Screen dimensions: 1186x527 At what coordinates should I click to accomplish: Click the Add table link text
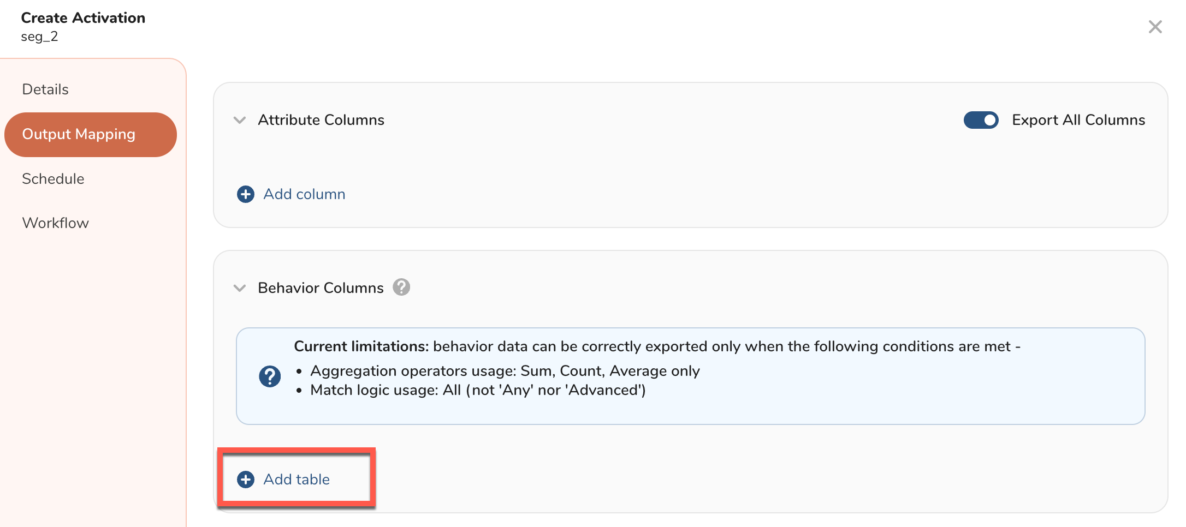(296, 480)
